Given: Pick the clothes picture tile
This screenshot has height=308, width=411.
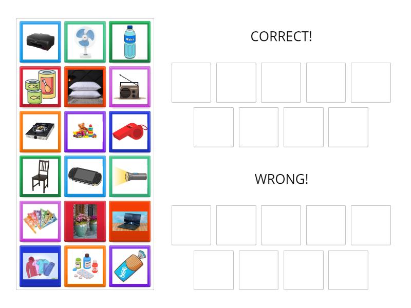Looking at the screenshot, I should coord(40,266).
